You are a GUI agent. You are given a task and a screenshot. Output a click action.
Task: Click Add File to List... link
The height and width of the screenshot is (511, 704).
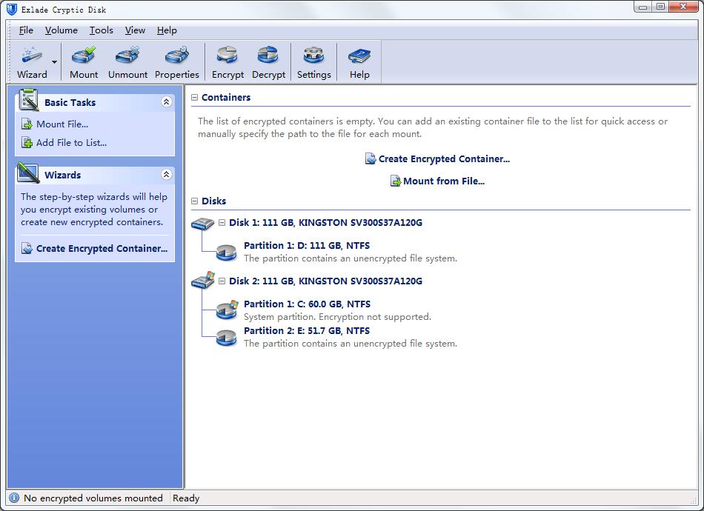[71, 143]
